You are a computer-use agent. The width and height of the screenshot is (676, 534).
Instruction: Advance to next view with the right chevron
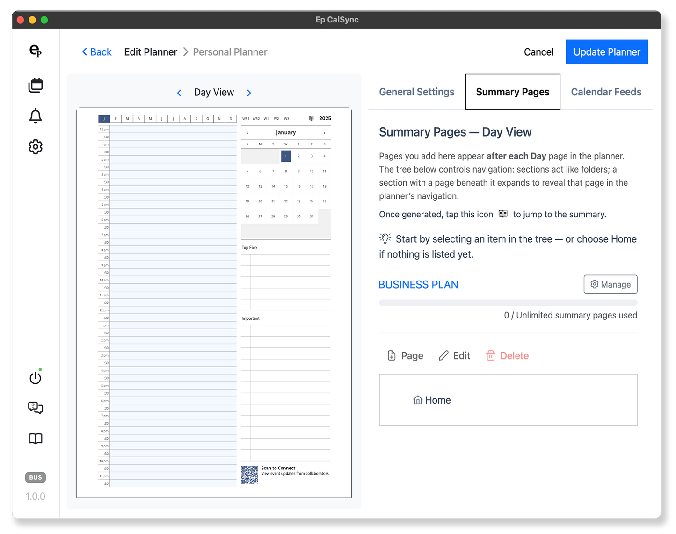tap(249, 92)
